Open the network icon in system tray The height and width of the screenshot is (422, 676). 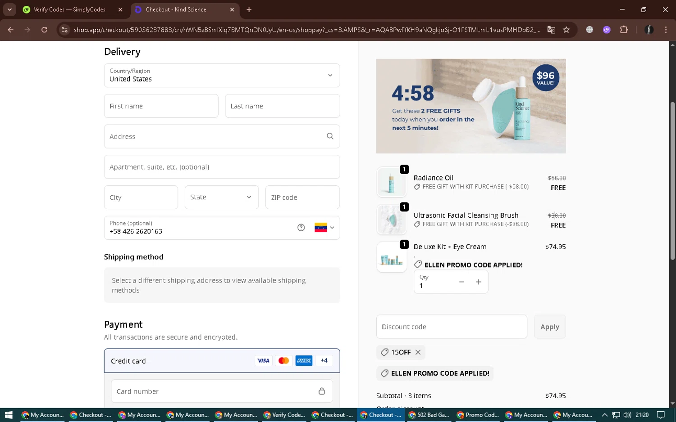click(x=616, y=415)
